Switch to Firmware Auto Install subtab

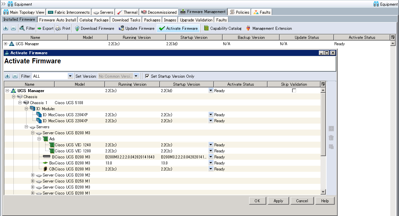click(58, 20)
